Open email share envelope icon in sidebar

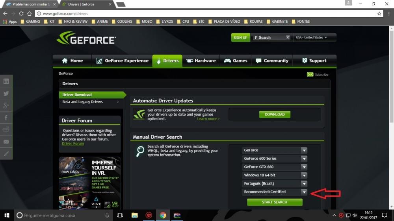tap(6, 142)
